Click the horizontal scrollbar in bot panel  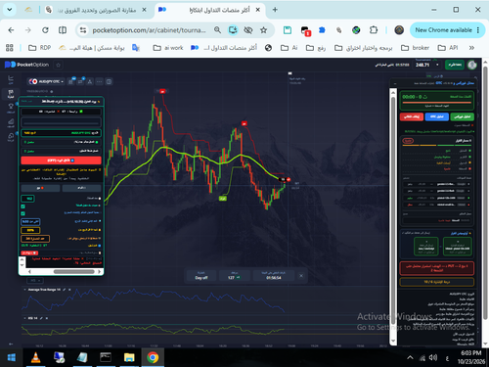74,271
